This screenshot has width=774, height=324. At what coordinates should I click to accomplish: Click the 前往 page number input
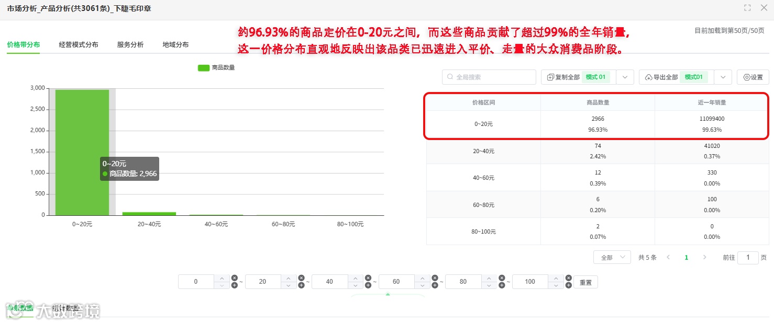pyautogui.click(x=748, y=258)
